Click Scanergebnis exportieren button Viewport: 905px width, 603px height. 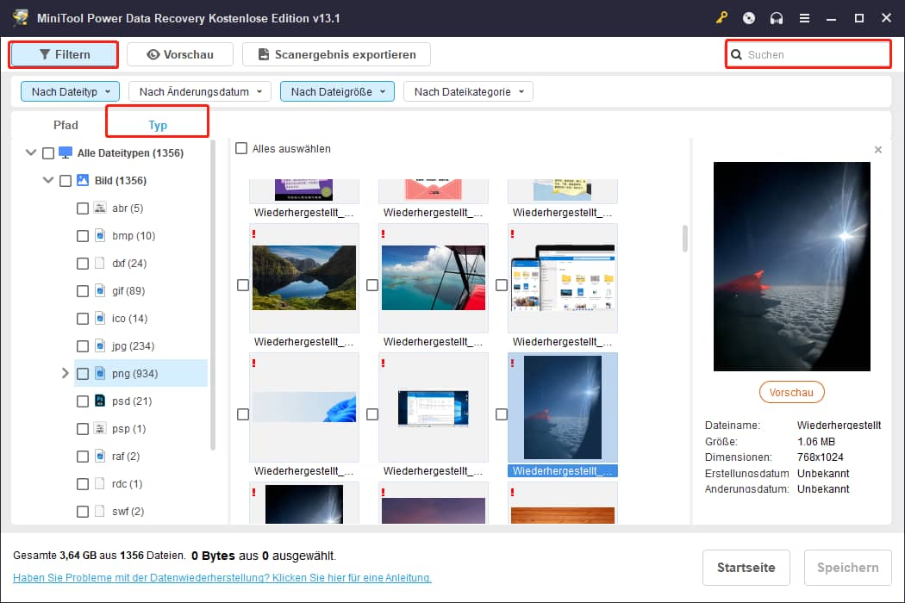click(336, 55)
